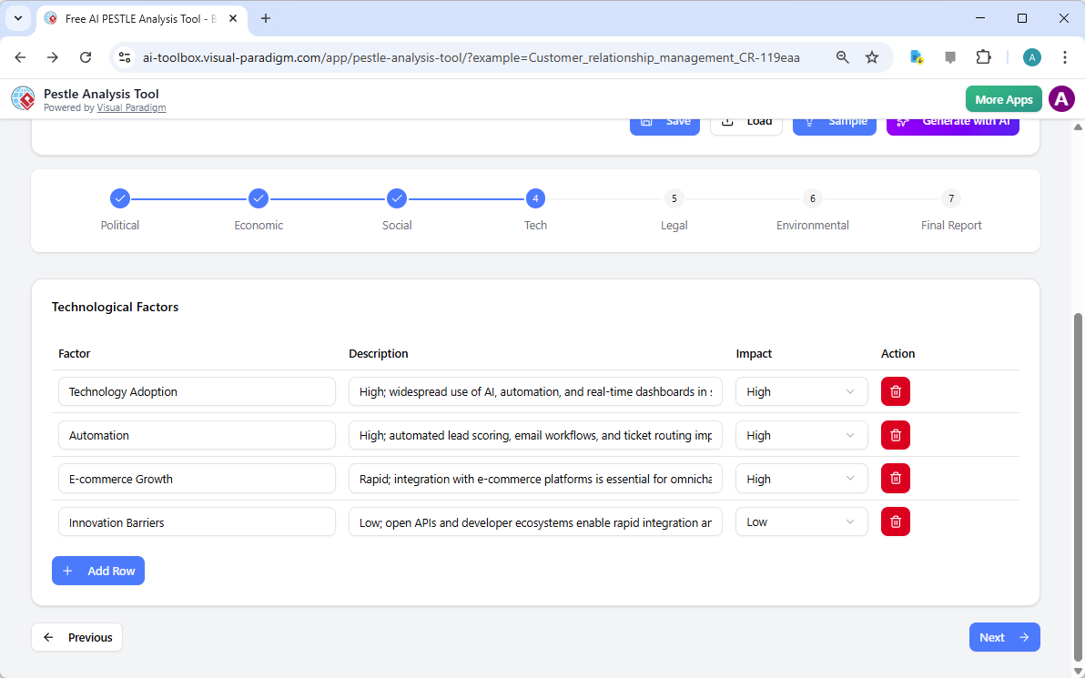The image size is (1085, 678).
Task: Click the Pestle Analysis Tool logo
Action: 23,98
